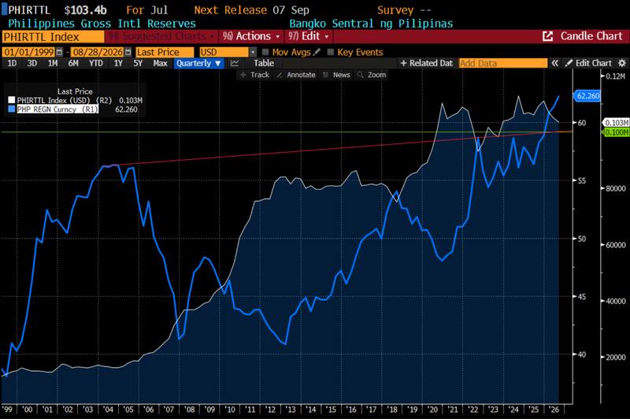Screen dimensions: 630x419
Task: Open the Quarterly periodicity dropdown
Action: [x=199, y=63]
